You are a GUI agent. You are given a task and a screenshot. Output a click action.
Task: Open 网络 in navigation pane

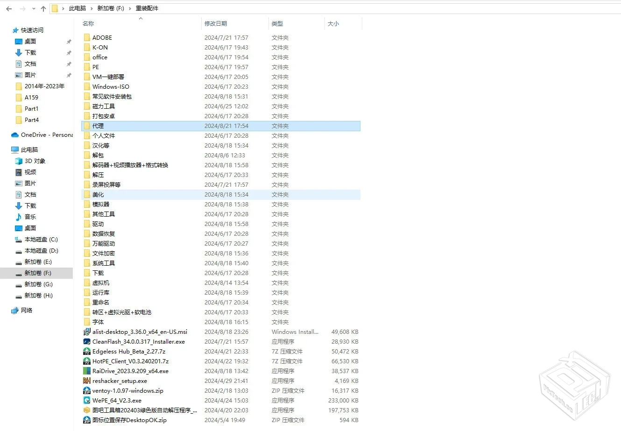(x=27, y=311)
